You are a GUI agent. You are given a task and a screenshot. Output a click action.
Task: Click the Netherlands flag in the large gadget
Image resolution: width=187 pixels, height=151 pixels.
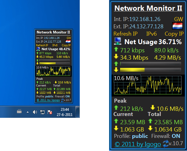pos(178,26)
